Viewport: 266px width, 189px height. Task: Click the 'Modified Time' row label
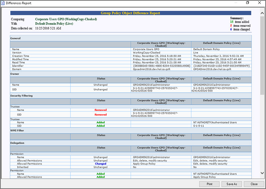[x=20, y=59]
